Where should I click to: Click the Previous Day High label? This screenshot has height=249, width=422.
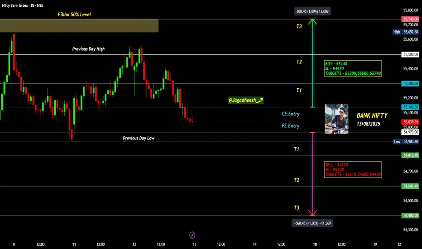88,49
